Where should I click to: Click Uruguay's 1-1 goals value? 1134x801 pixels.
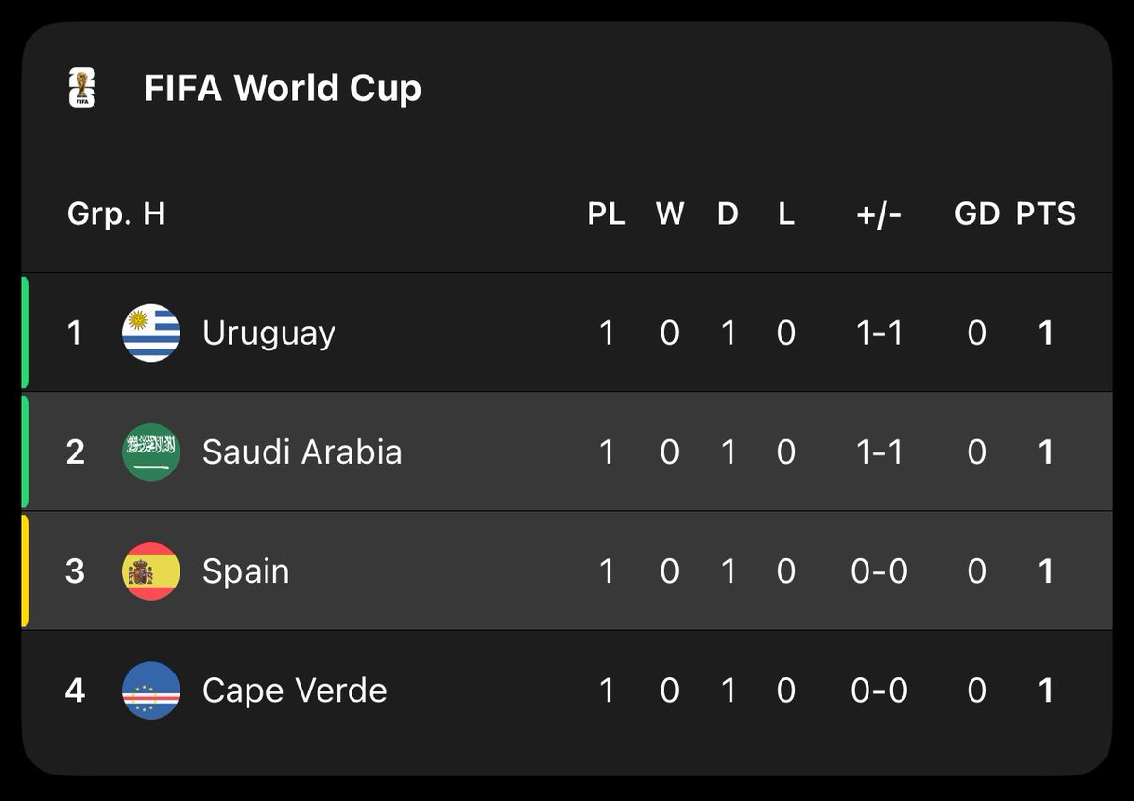(879, 332)
